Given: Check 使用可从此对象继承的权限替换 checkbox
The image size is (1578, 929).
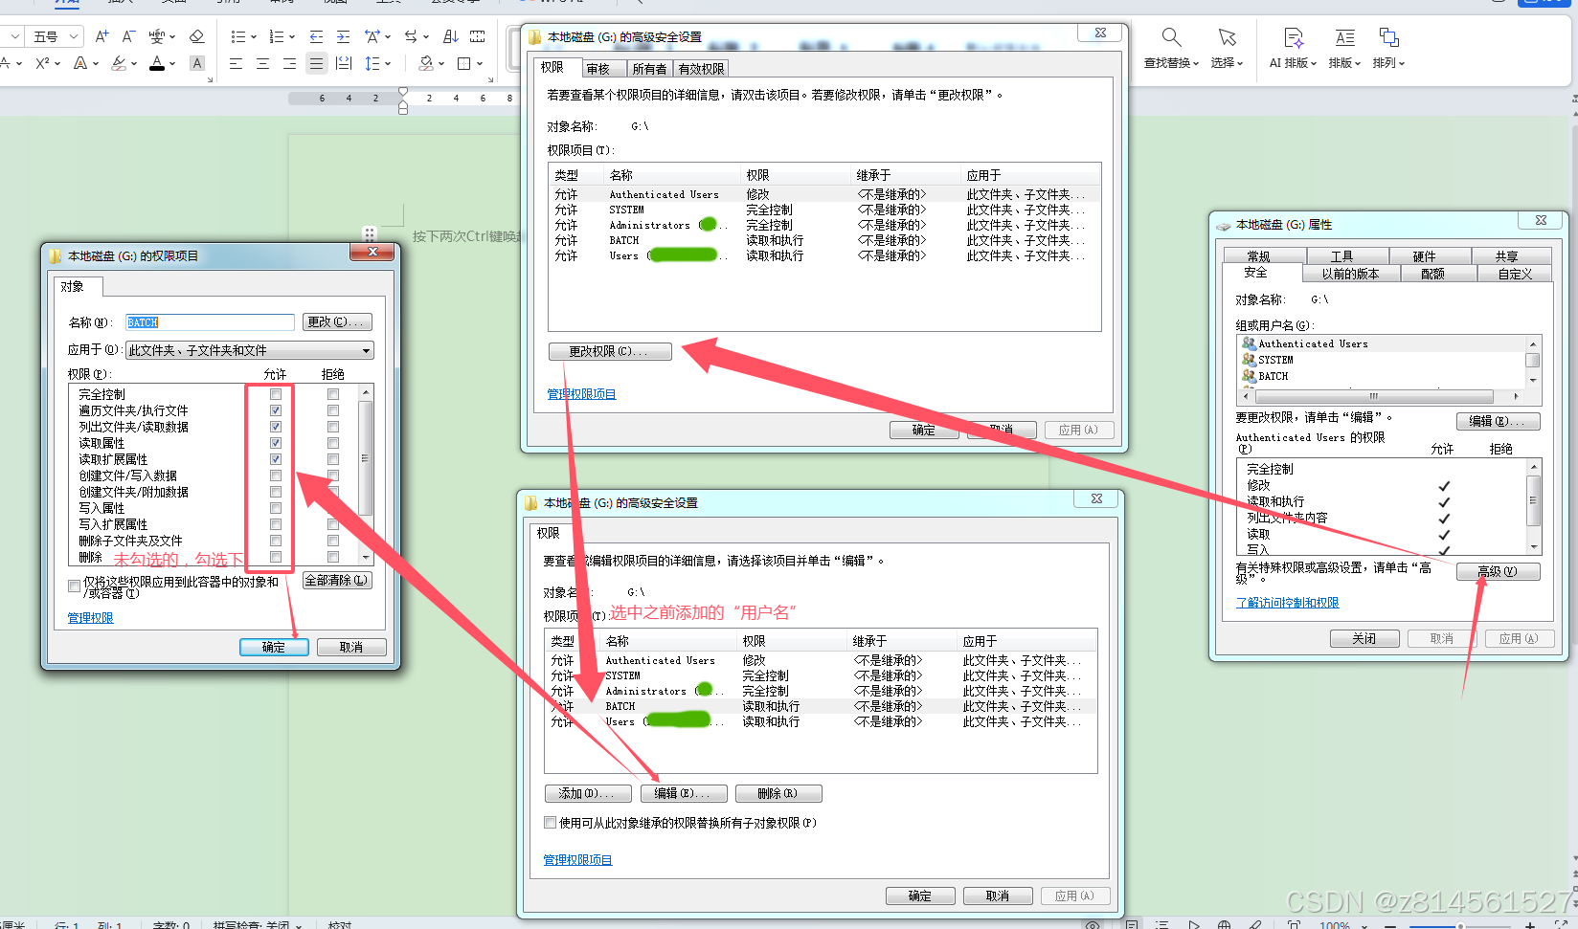Looking at the screenshot, I should (x=550, y=822).
